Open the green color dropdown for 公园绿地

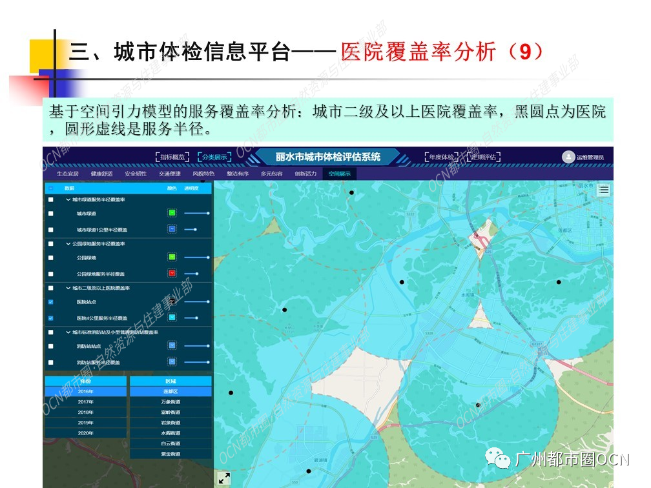pos(172,257)
